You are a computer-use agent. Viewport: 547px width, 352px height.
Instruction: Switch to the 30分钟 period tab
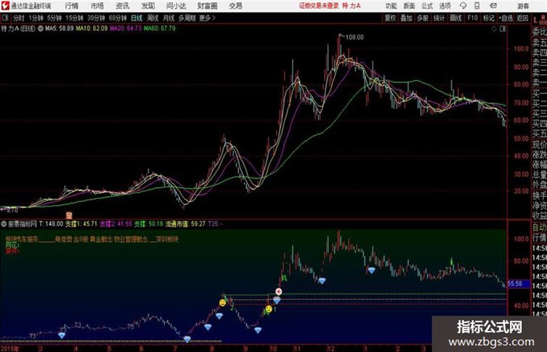point(96,18)
